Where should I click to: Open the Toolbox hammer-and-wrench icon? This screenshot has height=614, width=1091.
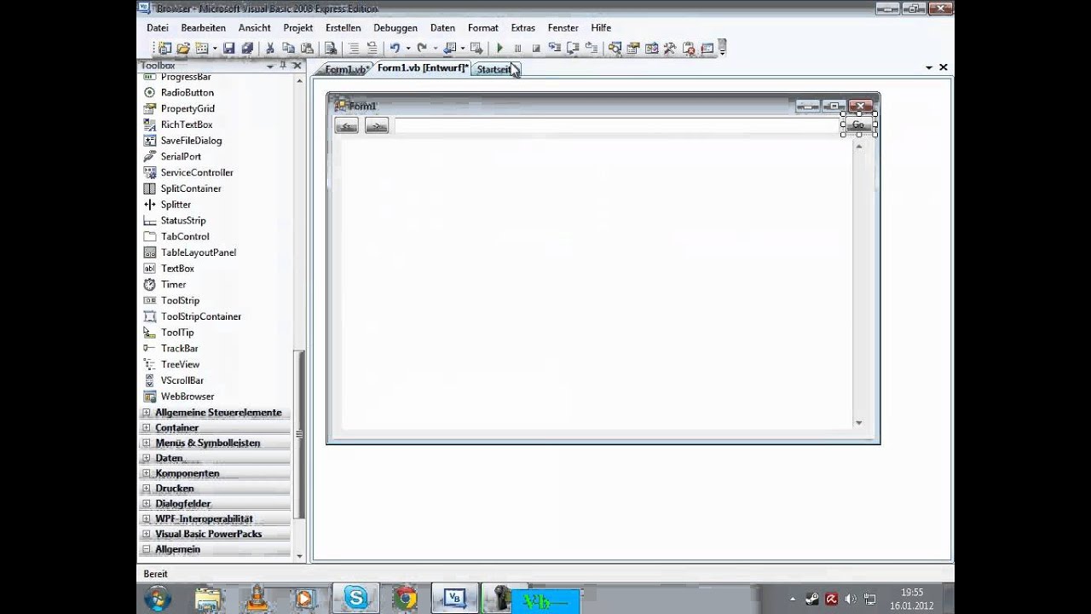click(669, 49)
